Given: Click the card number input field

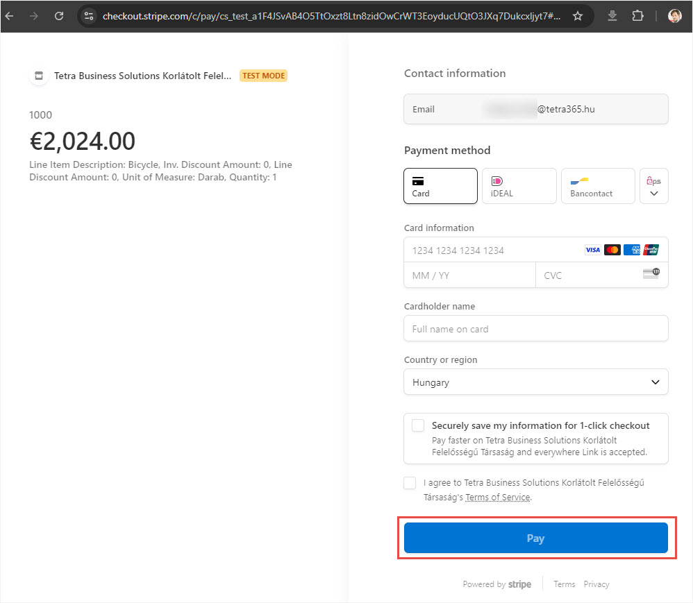Looking at the screenshot, I should pyautogui.click(x=493, y=250).
